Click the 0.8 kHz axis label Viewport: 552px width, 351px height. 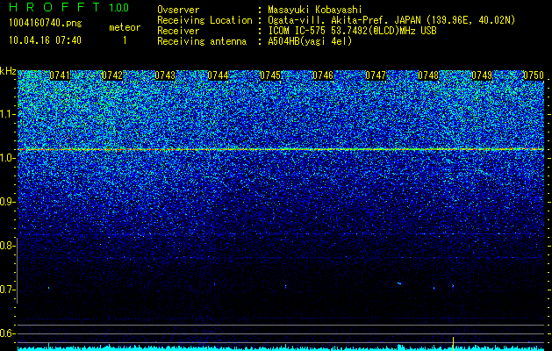(7, 246)
